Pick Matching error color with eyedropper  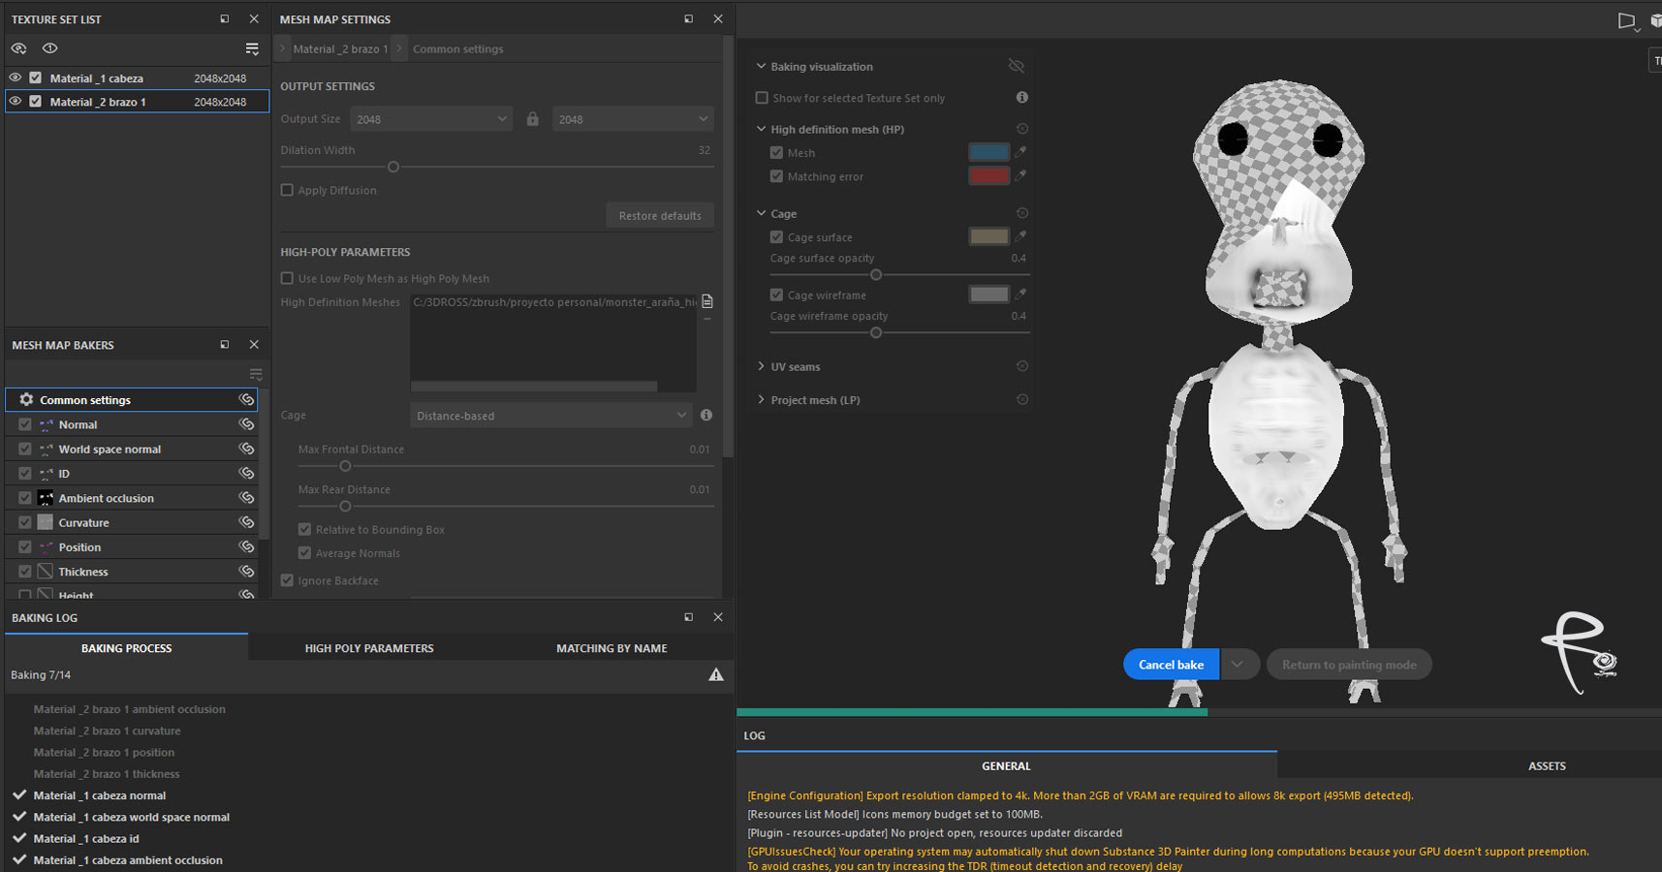1020,175
